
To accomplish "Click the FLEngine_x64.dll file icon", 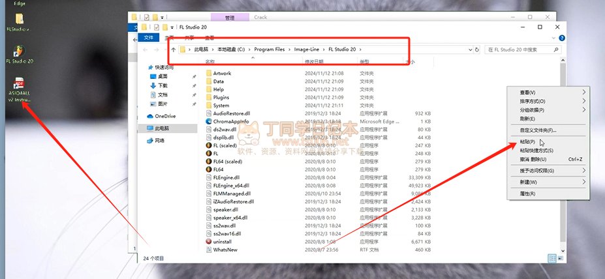I will 209,185.
